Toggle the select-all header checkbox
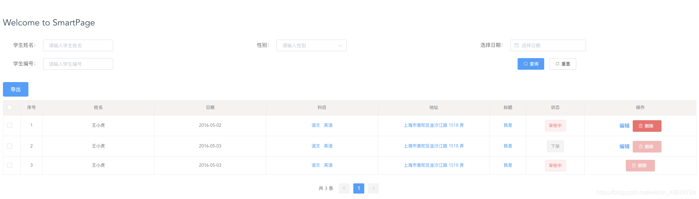This screenshot has height=199, width=699. [9, 107]
